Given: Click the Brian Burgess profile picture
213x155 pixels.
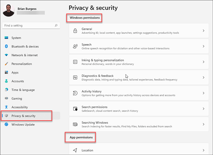Looking at the screenshot, I should [x=9, y=10].
